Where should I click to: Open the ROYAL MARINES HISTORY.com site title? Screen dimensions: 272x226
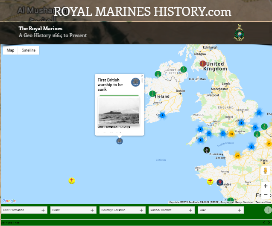[142, 12]
